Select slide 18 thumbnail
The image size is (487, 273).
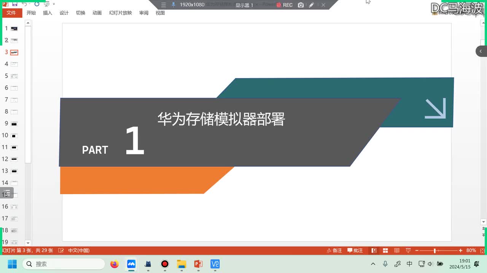pyautogui.click(x=14, y=231)
